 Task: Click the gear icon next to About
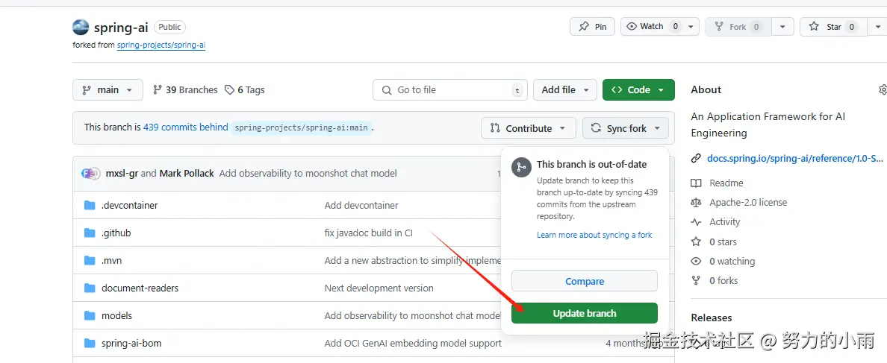tap(883, 90)
